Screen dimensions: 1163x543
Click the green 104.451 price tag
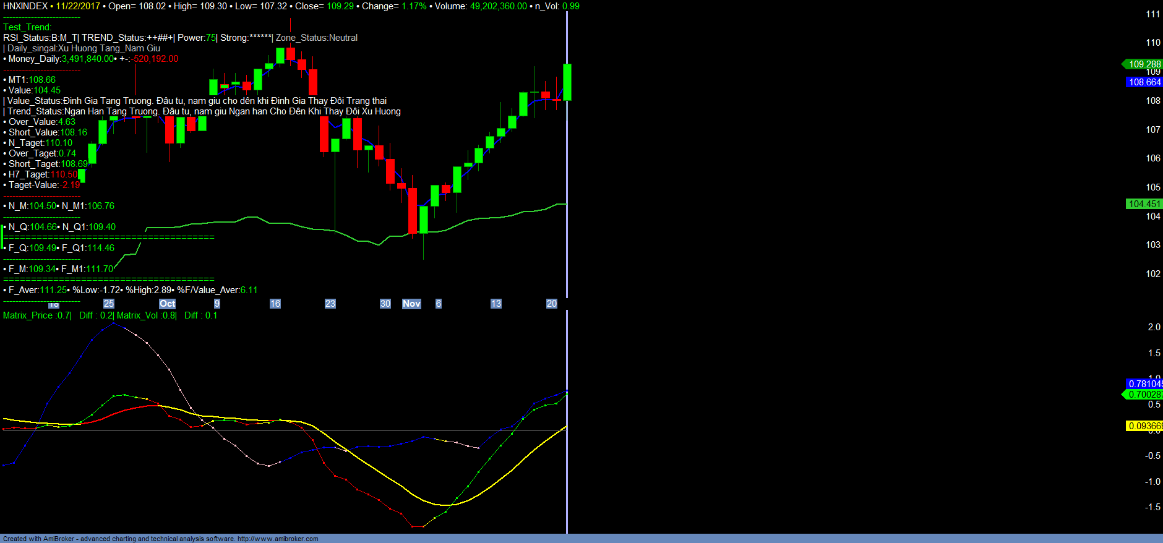[x=1144, y=203]
